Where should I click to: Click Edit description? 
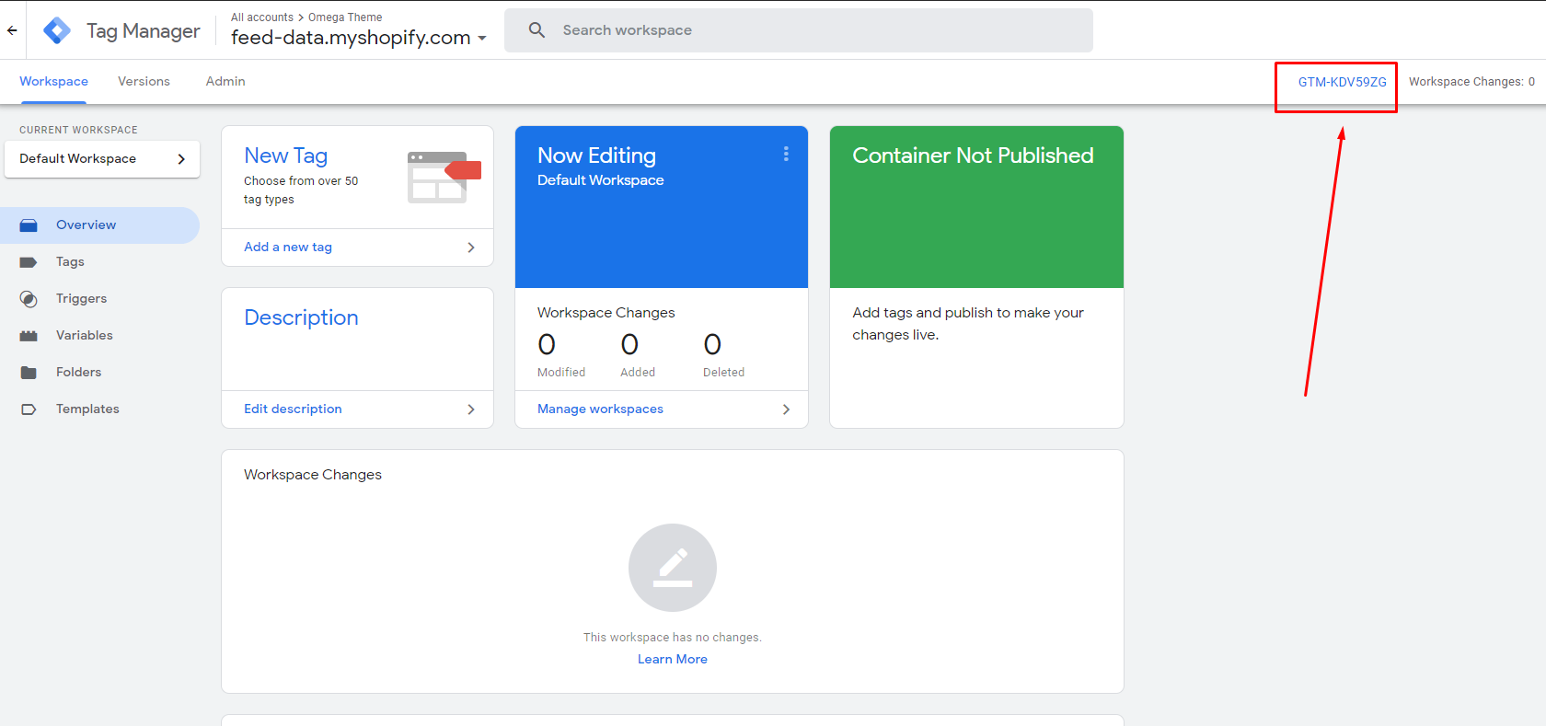pos(293,409)
